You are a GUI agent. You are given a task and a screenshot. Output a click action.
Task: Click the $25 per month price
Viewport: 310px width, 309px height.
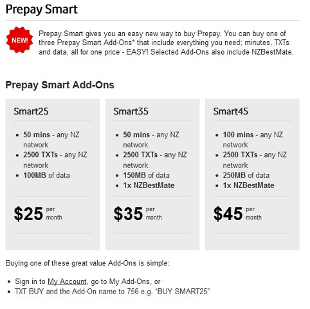coord(38,214)
